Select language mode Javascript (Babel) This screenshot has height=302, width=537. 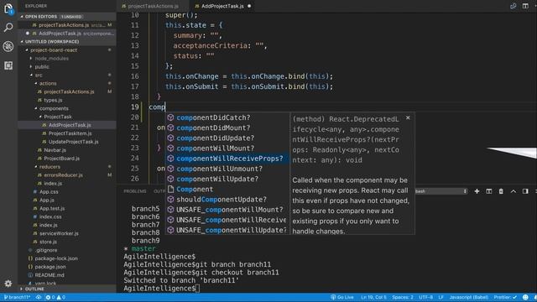(x=469, y=297)
